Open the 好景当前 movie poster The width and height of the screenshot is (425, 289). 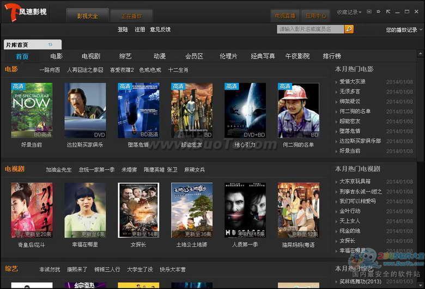[32, 110]
